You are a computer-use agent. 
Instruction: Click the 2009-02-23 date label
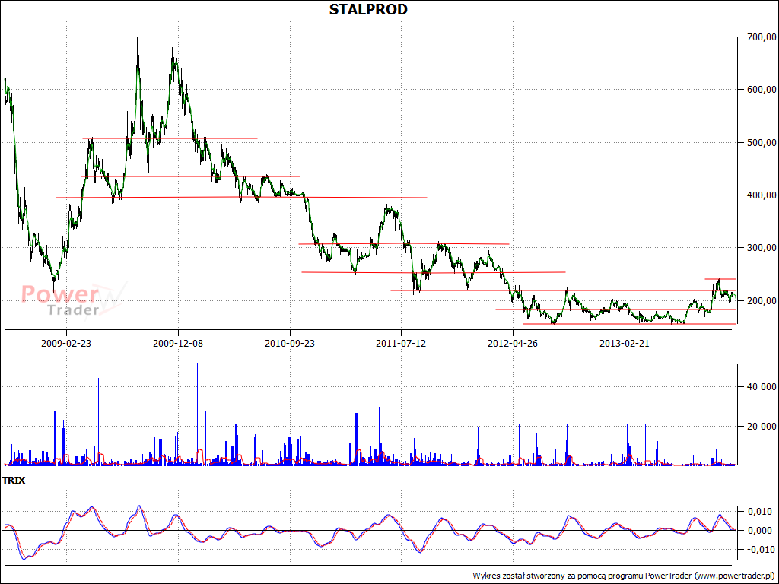click(66, 343)
